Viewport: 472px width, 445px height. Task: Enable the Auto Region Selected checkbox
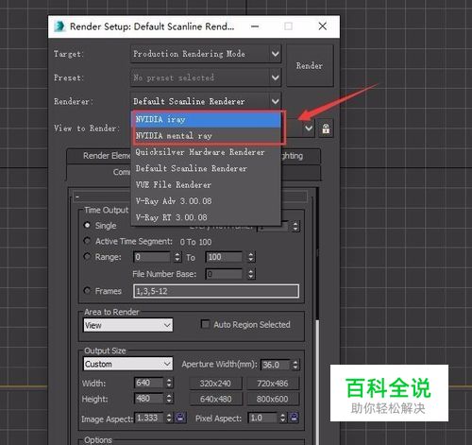(205, 324)
